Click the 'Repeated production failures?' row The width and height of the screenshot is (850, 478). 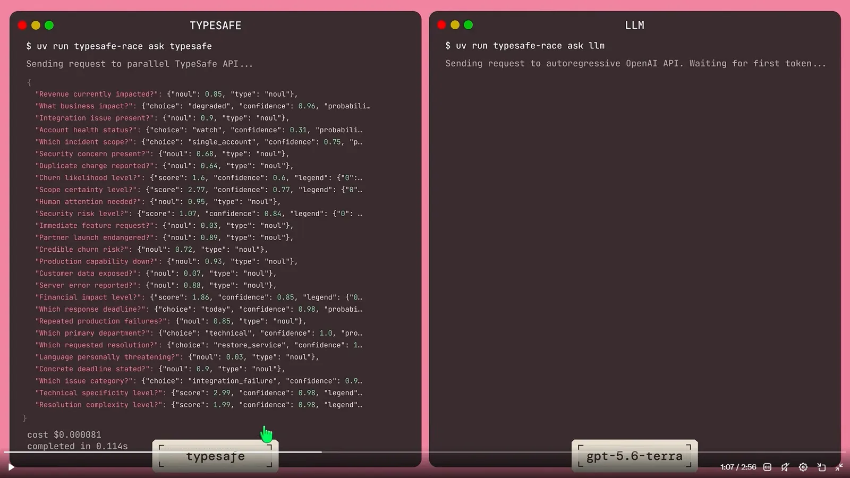point(171,321)
